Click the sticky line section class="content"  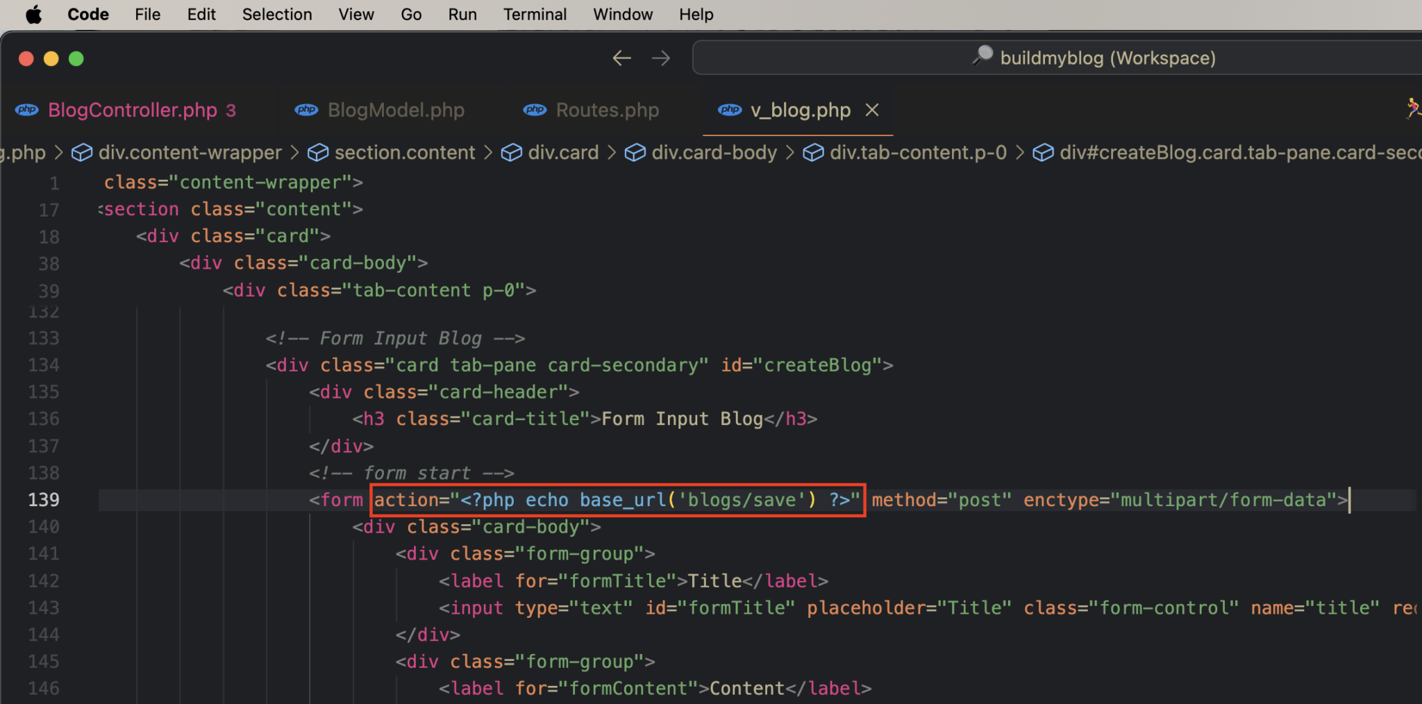pos(232,209)
